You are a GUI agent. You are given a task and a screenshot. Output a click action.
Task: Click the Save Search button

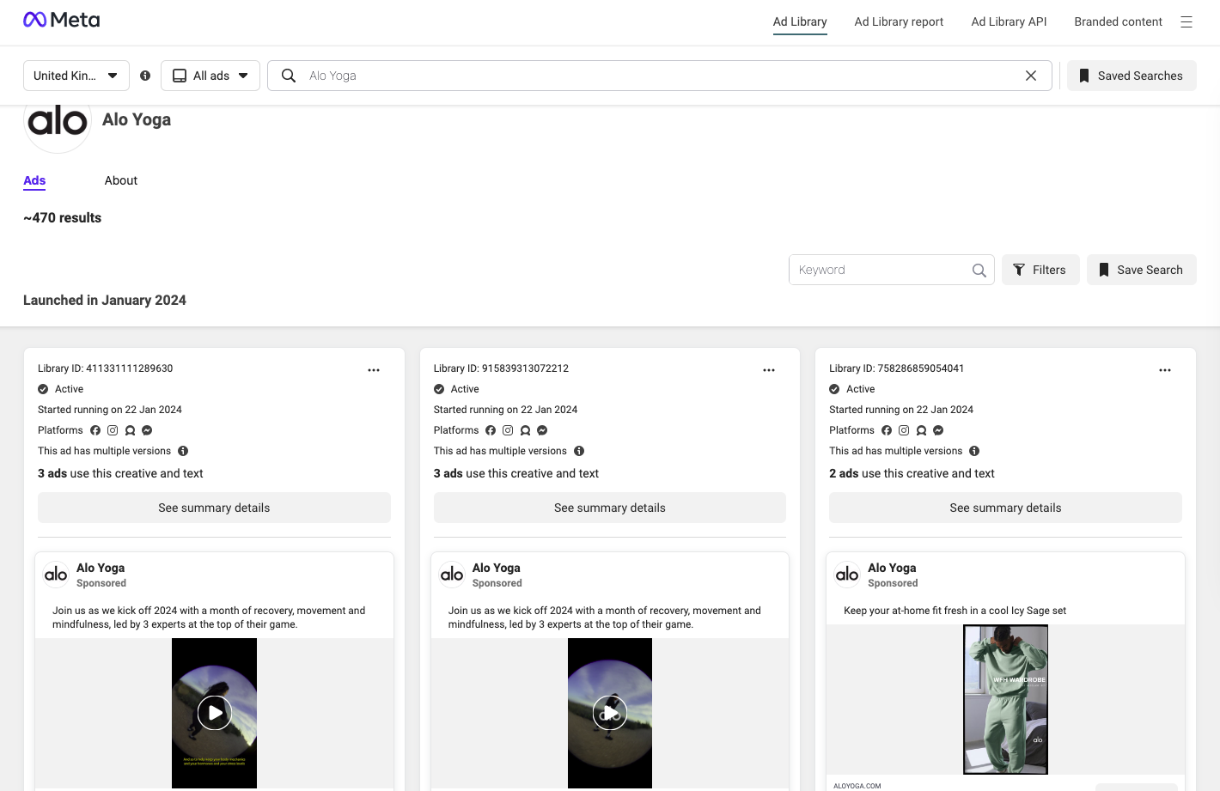coord(1141,270)
